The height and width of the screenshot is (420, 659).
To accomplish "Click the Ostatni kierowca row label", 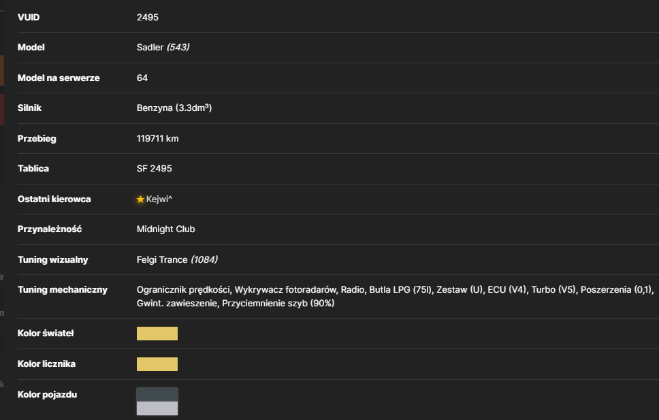I will (54, 199).
